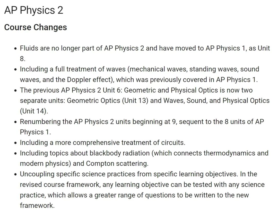Click the Course Changes subheading

36,27
